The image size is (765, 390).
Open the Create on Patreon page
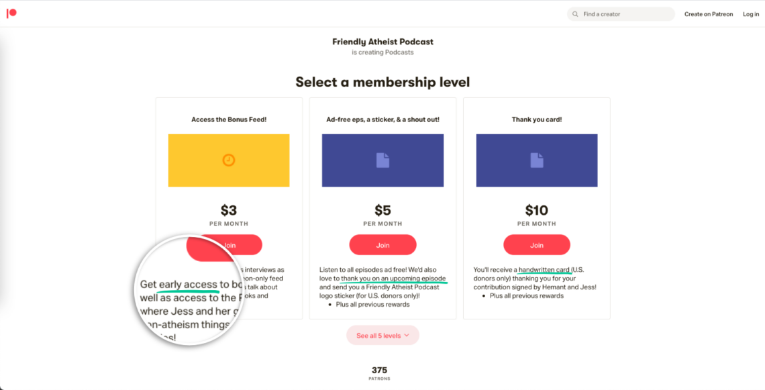click(709, 13)
